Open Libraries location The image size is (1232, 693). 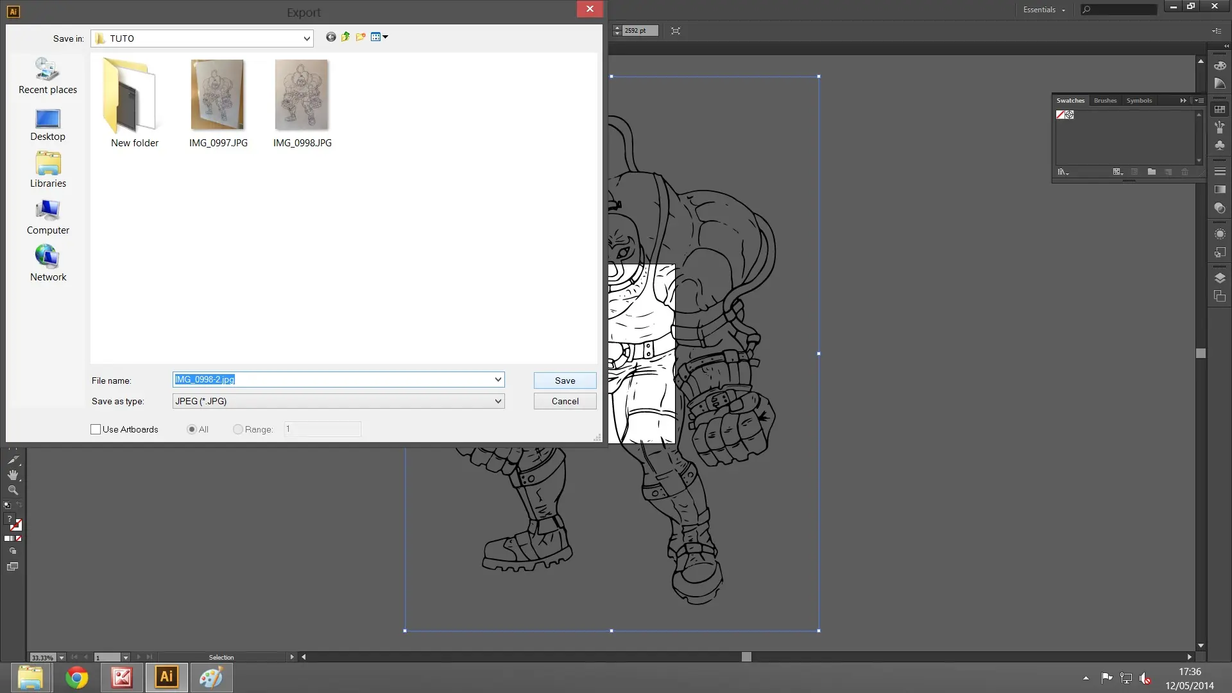point(48,170)
